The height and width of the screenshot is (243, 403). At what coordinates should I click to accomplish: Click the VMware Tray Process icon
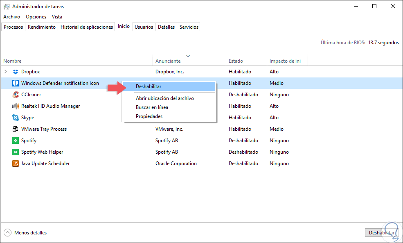click(x=16, y=129)
